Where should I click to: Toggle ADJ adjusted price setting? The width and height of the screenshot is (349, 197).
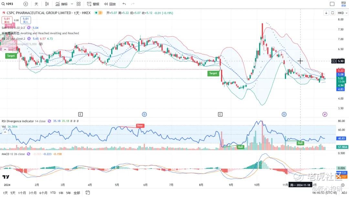point(344,193)
